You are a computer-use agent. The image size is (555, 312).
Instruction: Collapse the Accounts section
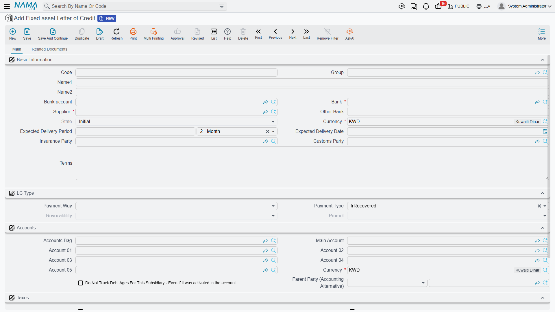[x=542, y=228]
